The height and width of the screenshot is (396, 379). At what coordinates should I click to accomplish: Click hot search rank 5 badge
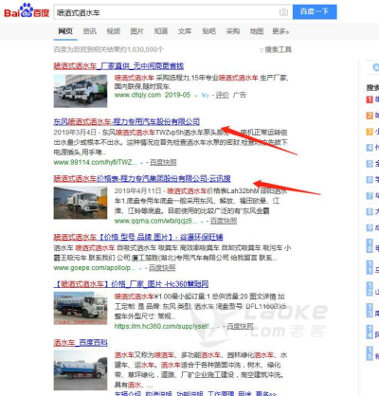point(370,164)
